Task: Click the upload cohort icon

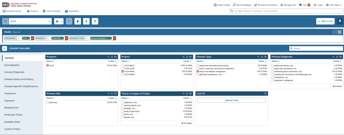Action: click(x=86, y=21)
